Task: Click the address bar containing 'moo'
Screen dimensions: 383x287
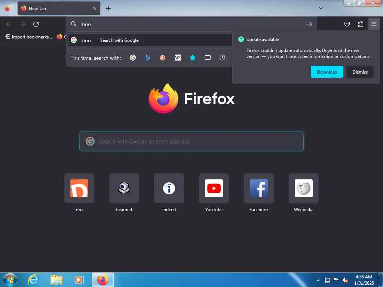Action: coord(191,24)
